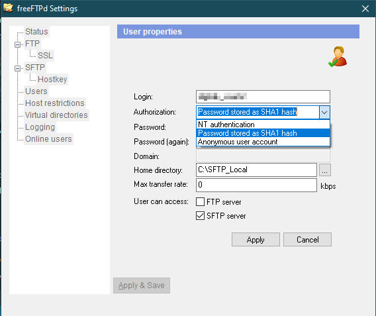Click the Home directory text field
Screen dimensions: 376x316
pyautogui.click(x=256, y=170)
